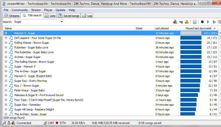This screenshot has height=127, width=221.
Task: Click the list scrollbar down arrow
Action: click(x=219, y=113)
